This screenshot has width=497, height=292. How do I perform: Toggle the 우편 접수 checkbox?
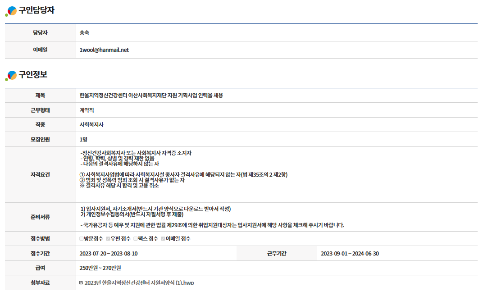pyautogui.click(x=108, y=239)
